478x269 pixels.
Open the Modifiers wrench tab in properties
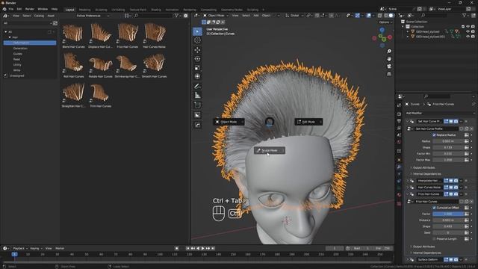[x=399, y=167]
